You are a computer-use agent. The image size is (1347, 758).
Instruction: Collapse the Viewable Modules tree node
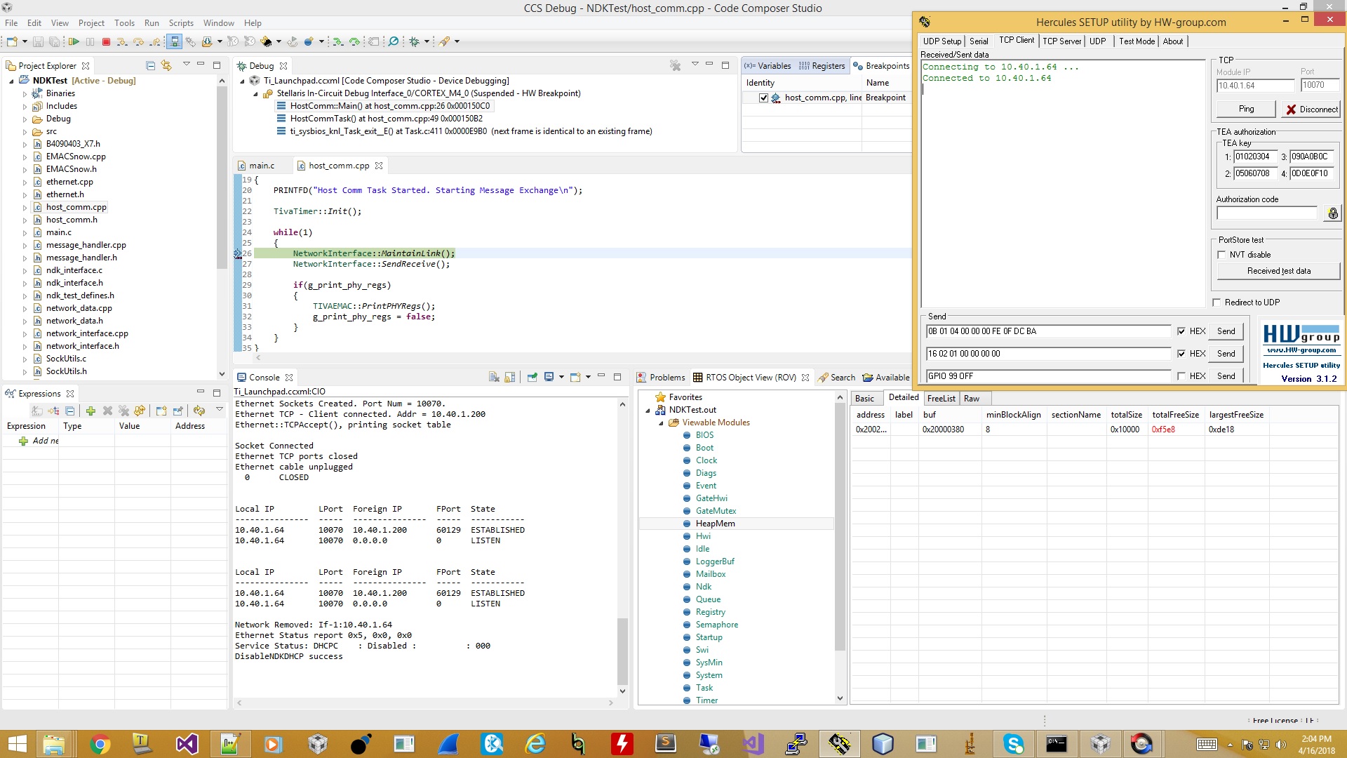pyautogui.click(x=661, y=423)
